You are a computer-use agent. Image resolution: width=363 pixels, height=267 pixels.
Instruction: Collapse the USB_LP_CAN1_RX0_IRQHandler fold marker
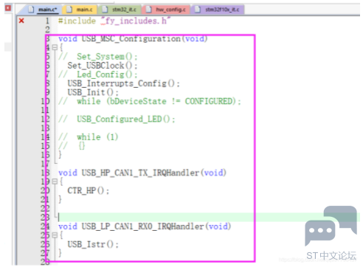pyautogui.click(x=55, y=235)
